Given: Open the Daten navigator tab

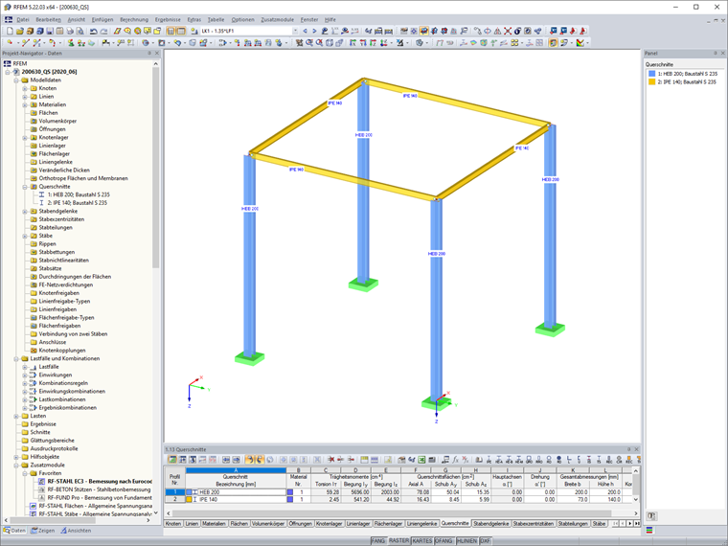Looking at the screenshot, I should [14, 531].
